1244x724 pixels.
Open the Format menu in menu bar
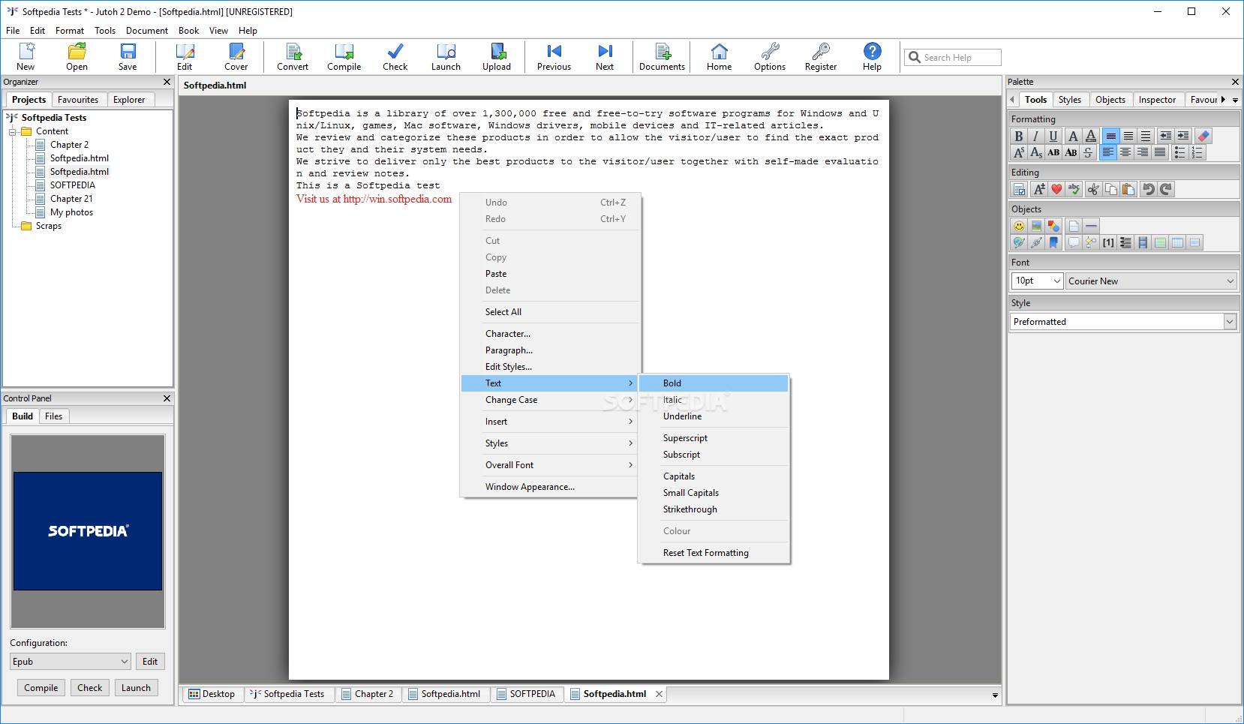click(70, 31)
